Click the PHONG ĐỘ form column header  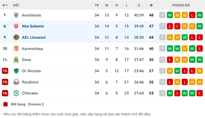[x=181, y=5]
